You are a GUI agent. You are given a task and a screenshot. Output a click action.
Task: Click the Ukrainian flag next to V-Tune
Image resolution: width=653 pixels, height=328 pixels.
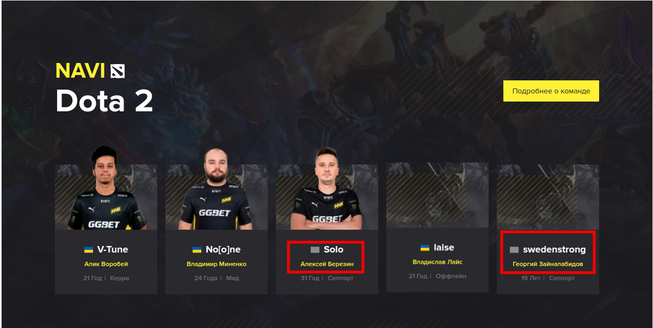click(x=89, y=249)
